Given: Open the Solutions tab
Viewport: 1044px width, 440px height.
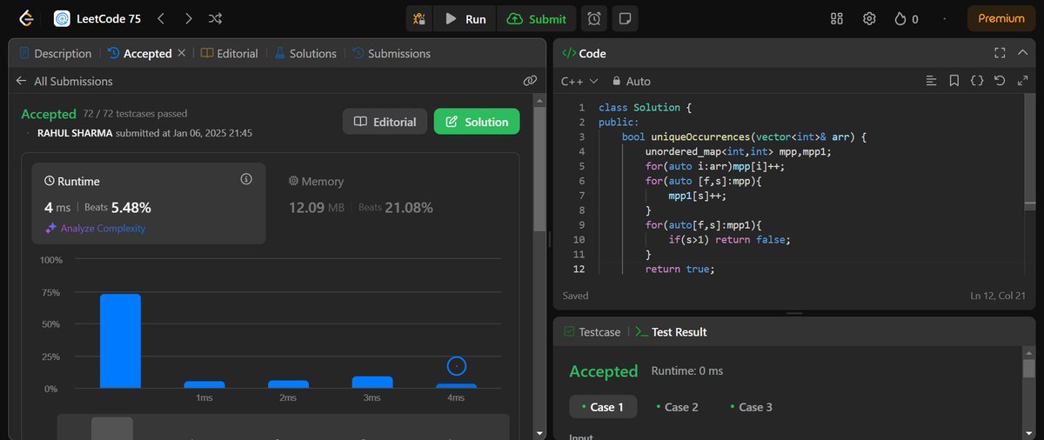Looking at the screenshot, I should [x=305, y=53].
